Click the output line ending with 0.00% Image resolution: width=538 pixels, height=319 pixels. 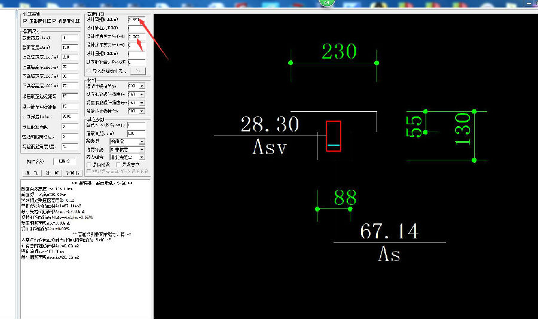pos(45,228)
